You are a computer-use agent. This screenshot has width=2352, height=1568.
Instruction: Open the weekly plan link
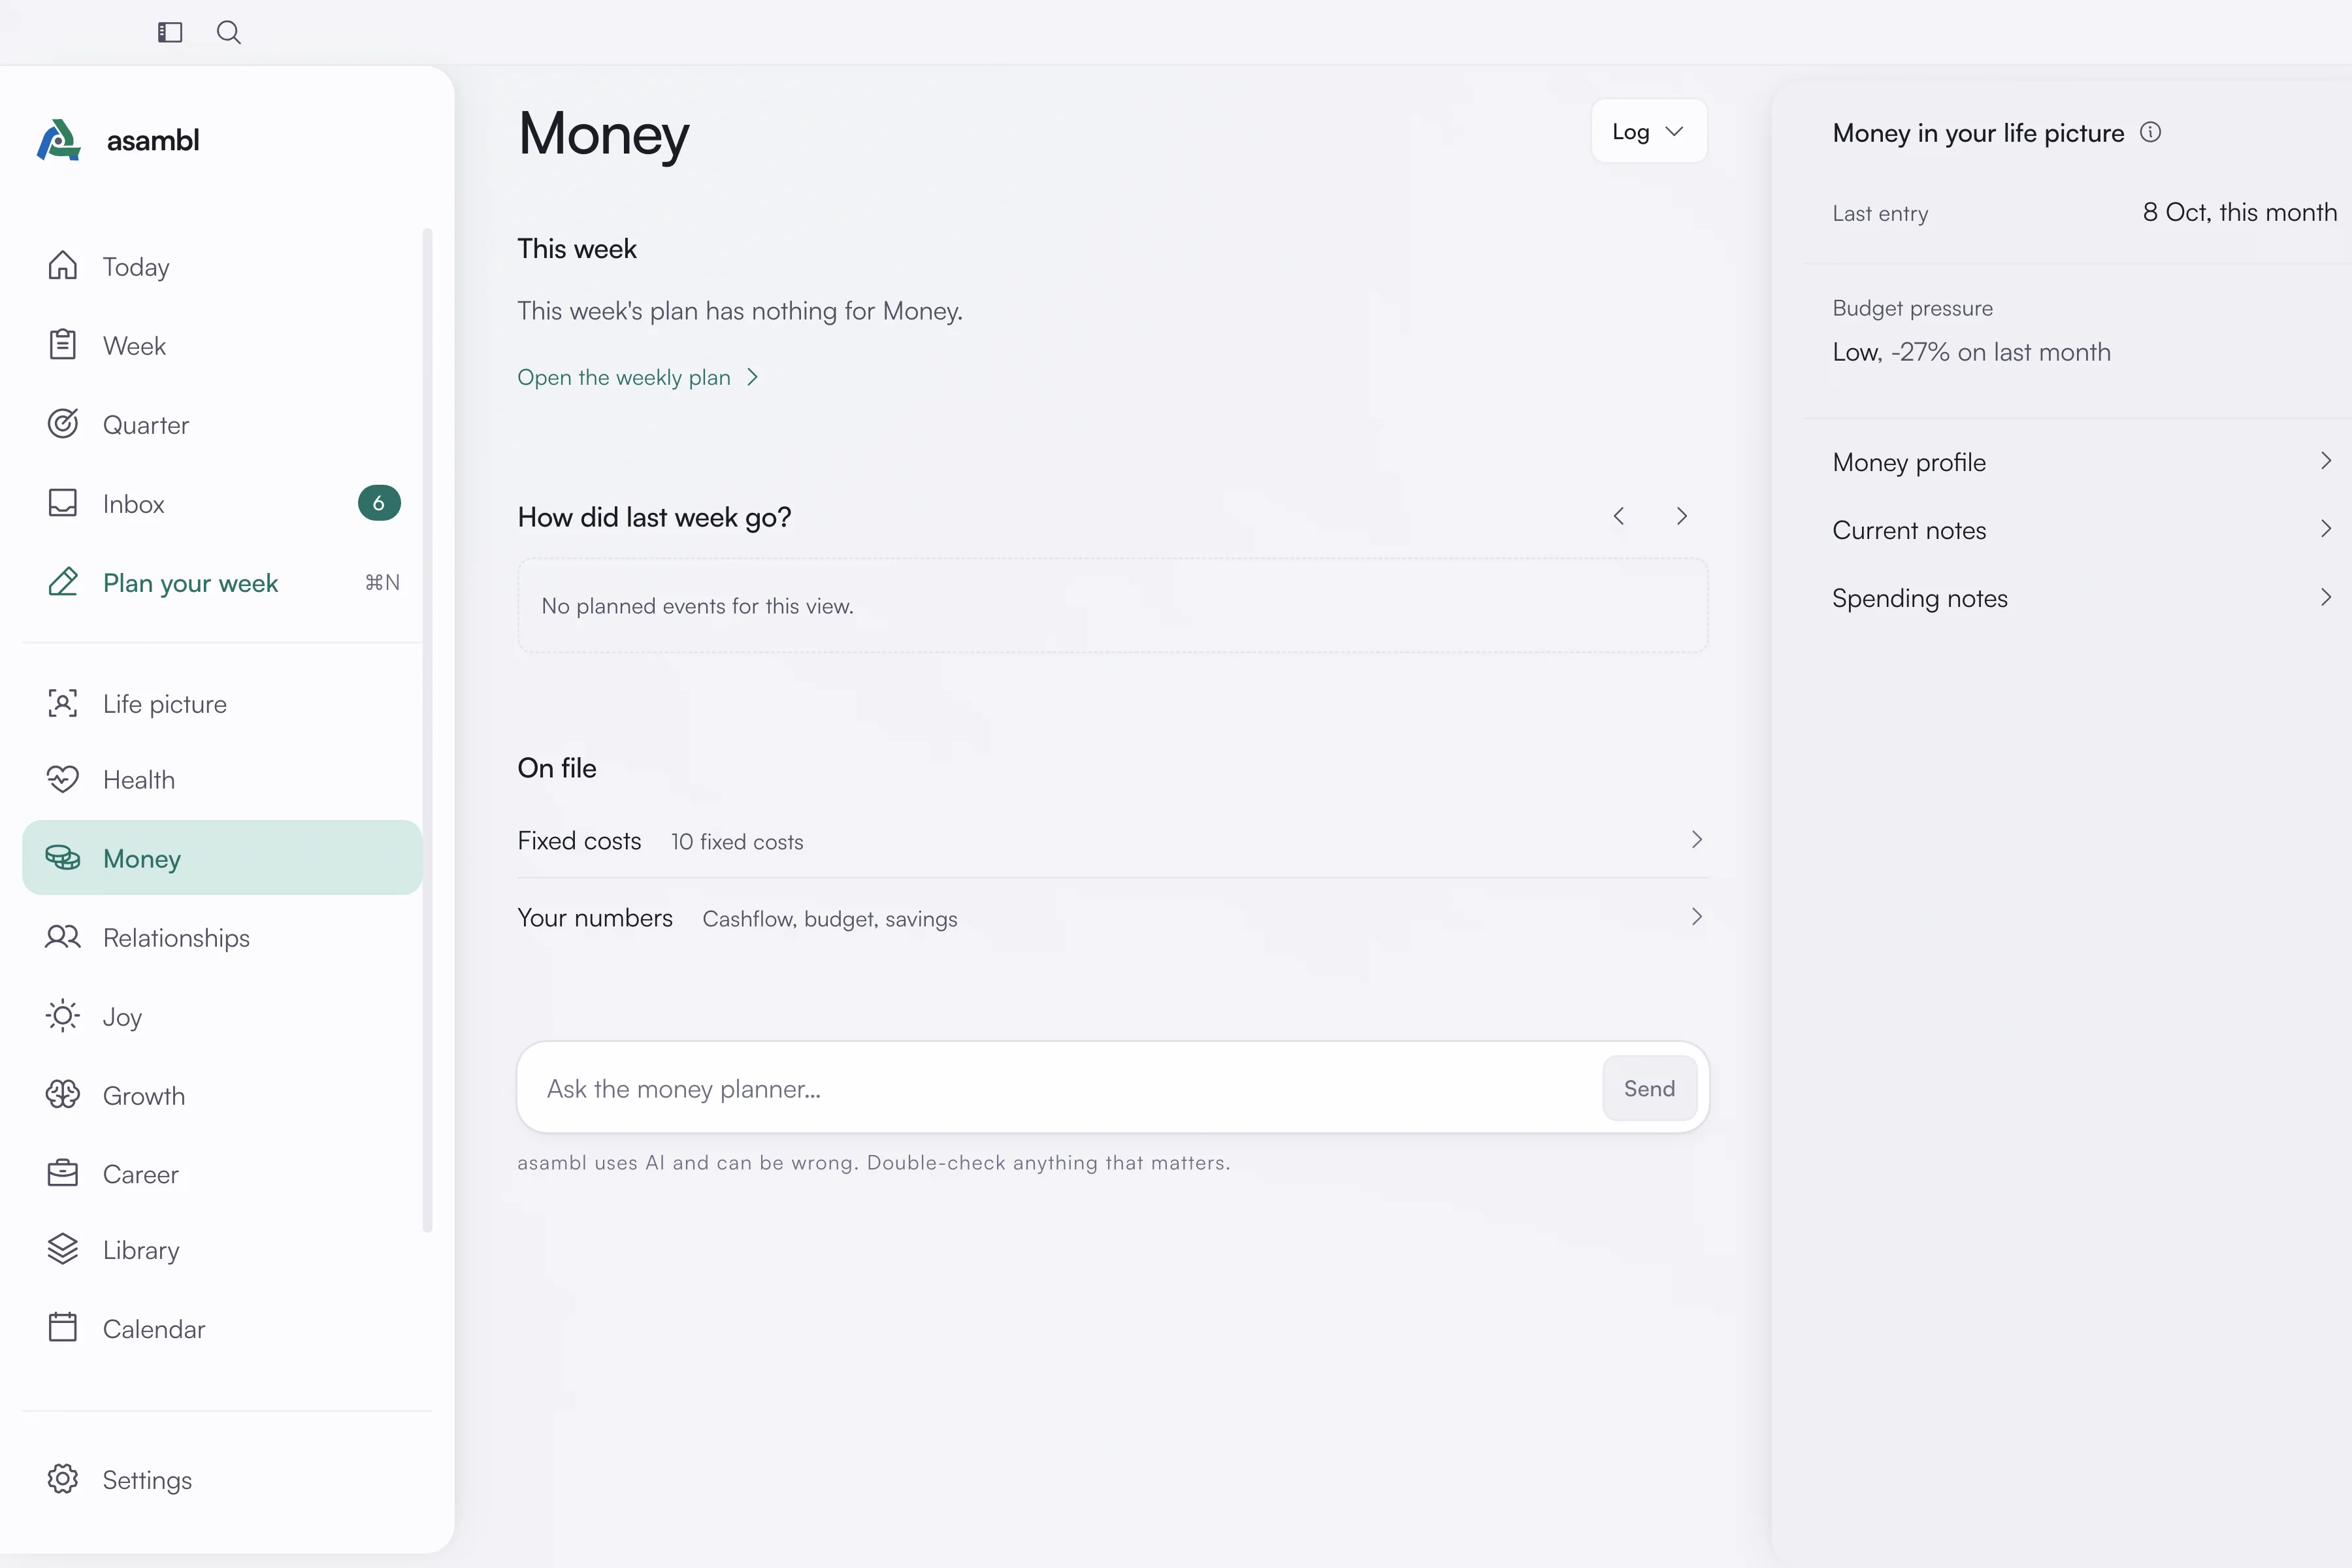tap(638, 377)
